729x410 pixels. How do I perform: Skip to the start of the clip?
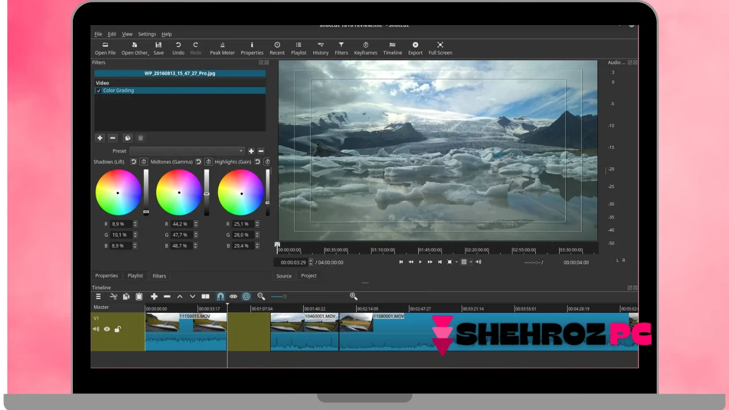pos(401,262)
